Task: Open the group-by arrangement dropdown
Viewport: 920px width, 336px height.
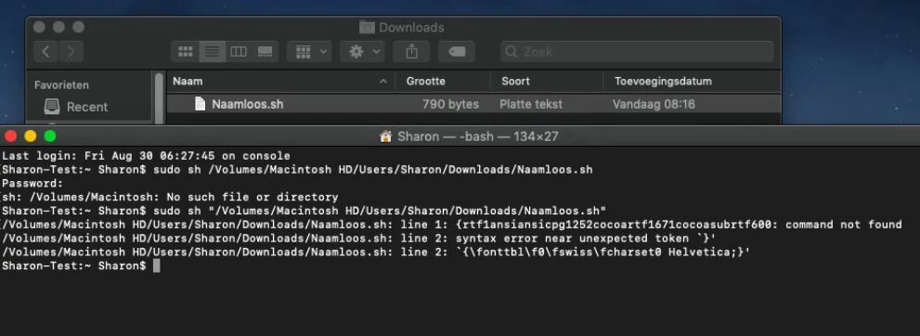Action: 309,52
